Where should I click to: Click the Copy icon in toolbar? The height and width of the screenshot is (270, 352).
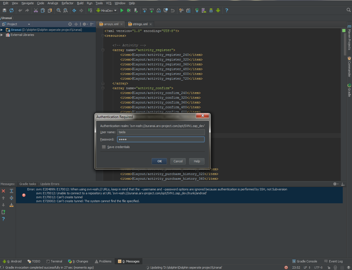[43, 10]
